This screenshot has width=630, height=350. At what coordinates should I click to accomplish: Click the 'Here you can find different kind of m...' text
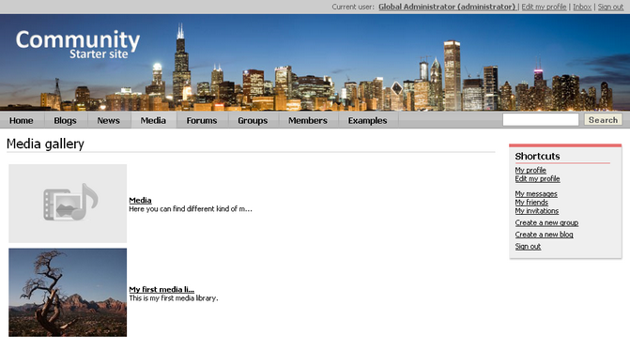[x=191, y=208]
